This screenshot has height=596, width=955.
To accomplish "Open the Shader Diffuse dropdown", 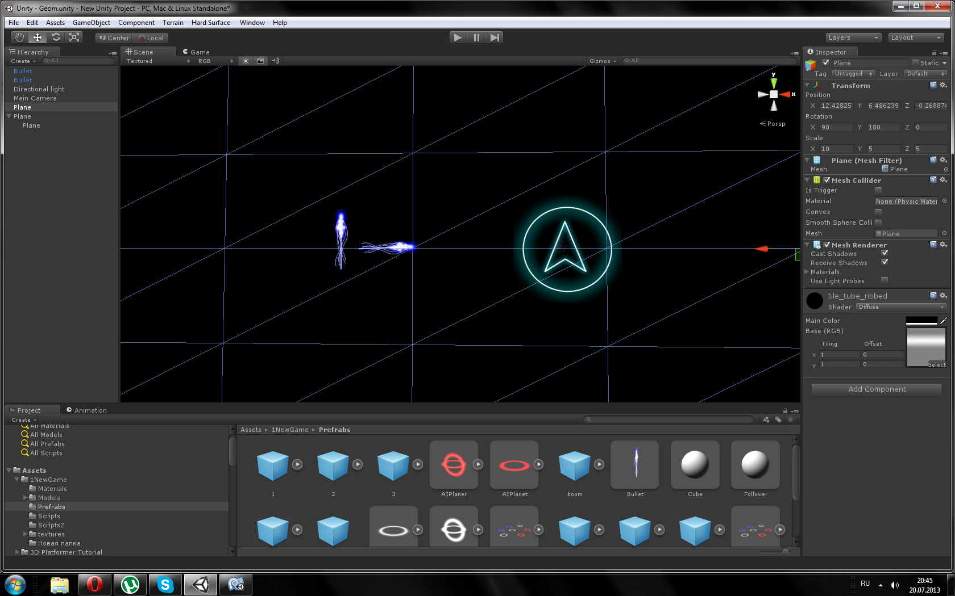I will pyautogui.click(x=901, y=307).
